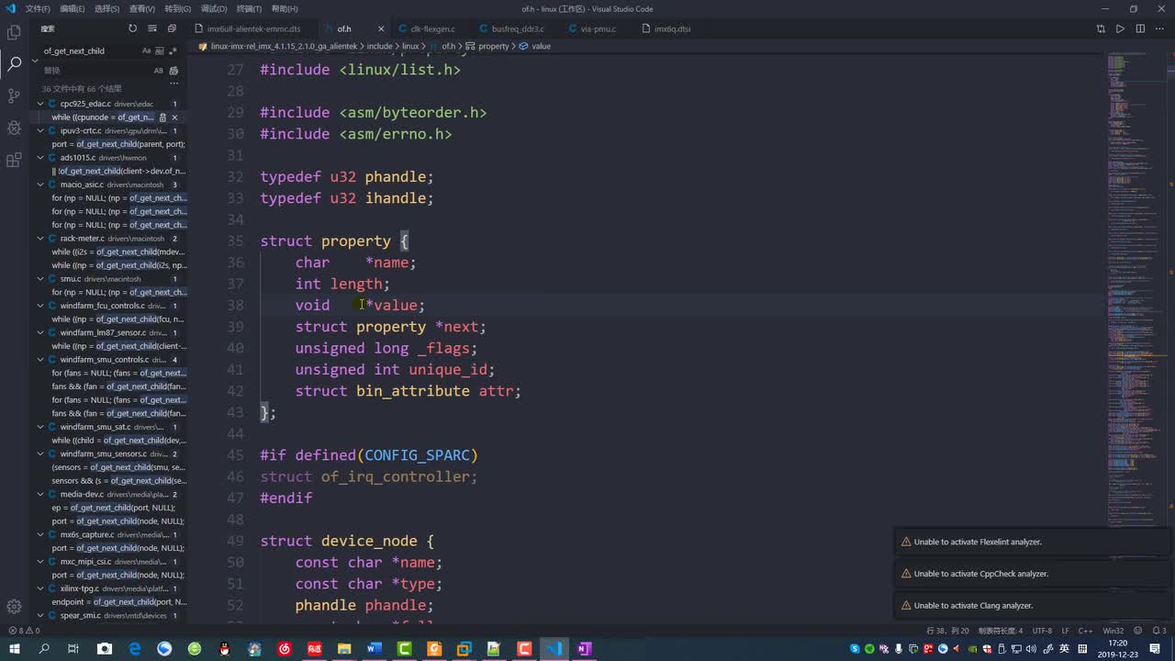
Task: Clear the search results list
Action: pos(151,28)
